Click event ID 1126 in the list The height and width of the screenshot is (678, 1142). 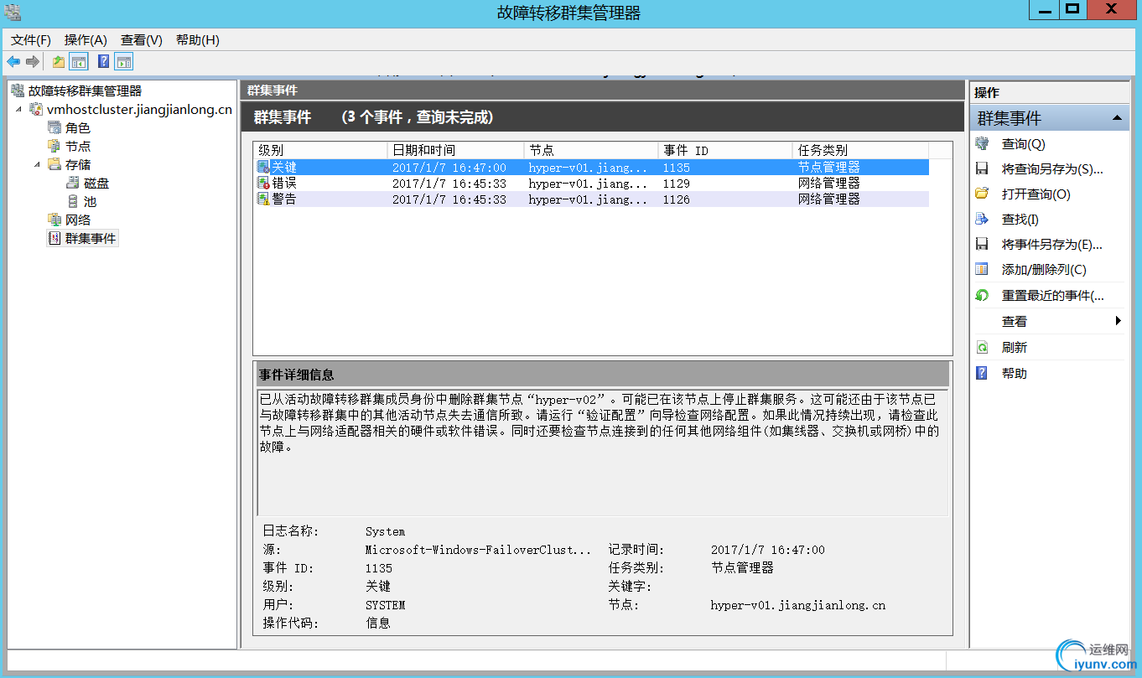tap(676, 199)
